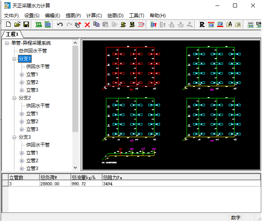This screenshot has height=221, width=262.
Task: Click the 总阻力Pa column header
Action: [x=113, y=177]
